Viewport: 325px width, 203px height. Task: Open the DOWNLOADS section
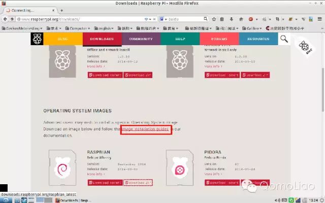click(102, 39)
